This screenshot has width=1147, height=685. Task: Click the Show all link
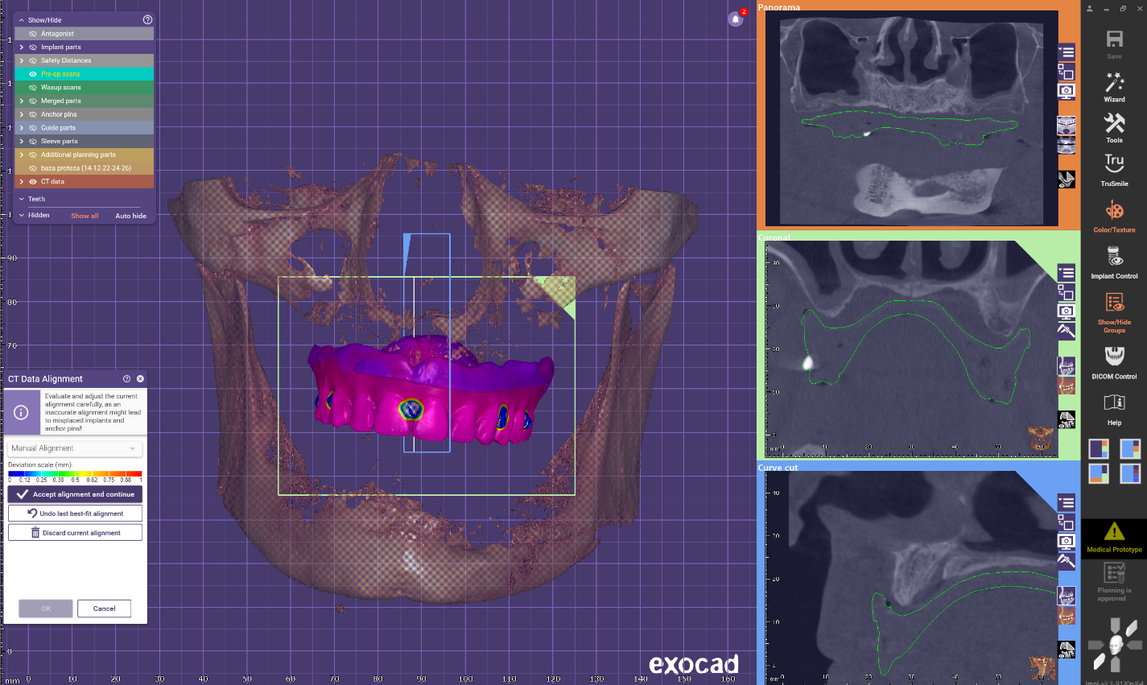85,216
